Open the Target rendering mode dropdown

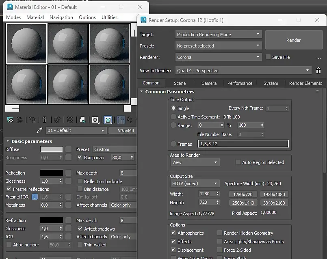219,35
